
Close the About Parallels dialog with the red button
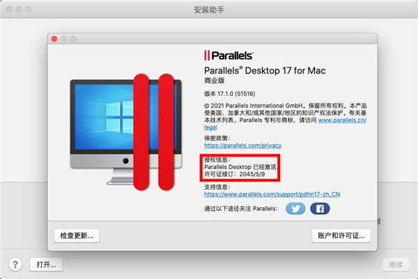(54, 39)
